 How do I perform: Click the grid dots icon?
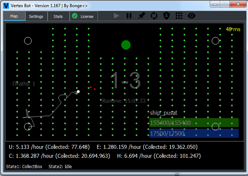click(x=179, y=16)
